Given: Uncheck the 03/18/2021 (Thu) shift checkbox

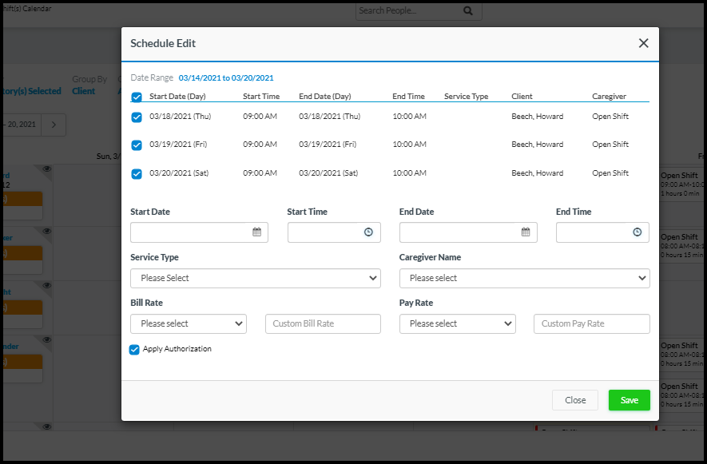Looking at the screenshot, I should tap(137, 117).
